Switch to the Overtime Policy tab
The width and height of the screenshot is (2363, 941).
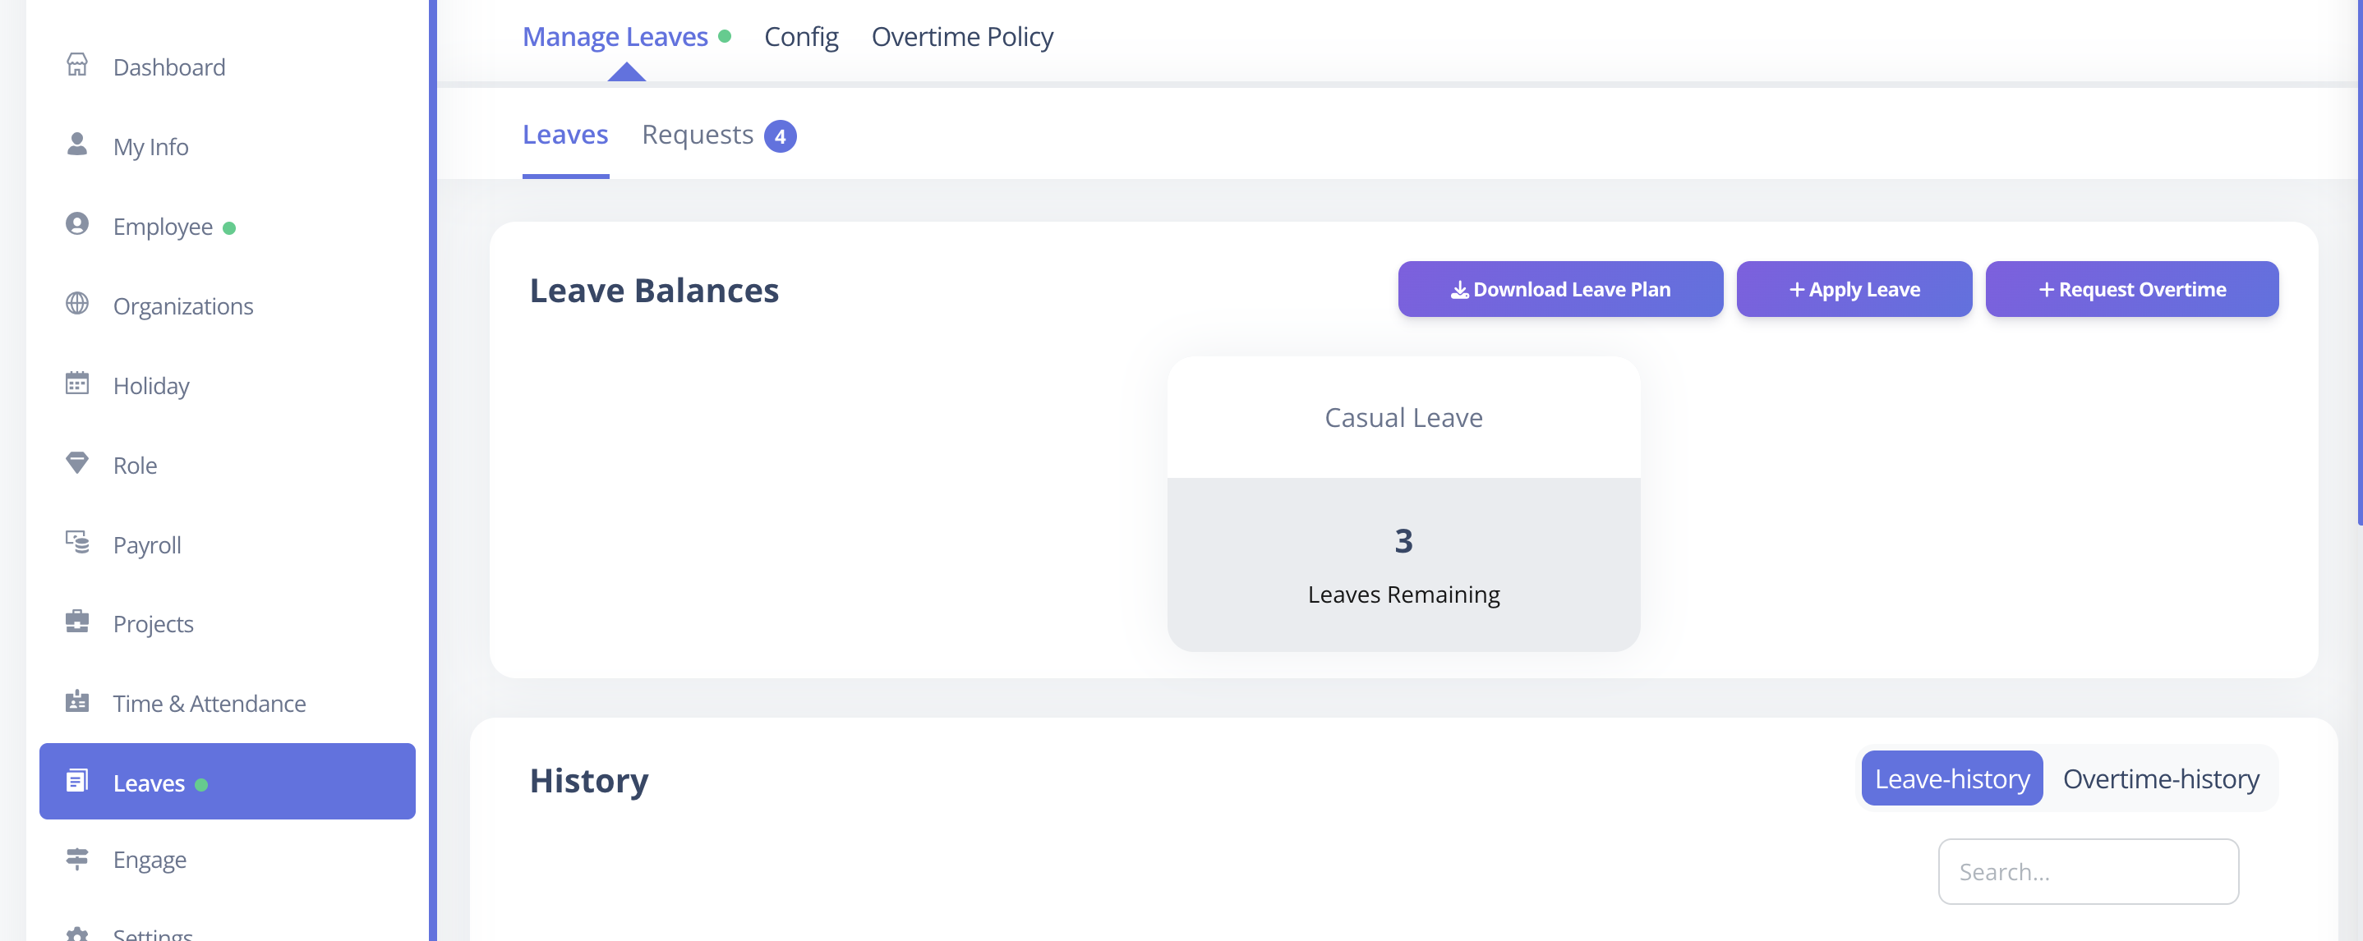(x=962, y=37)
